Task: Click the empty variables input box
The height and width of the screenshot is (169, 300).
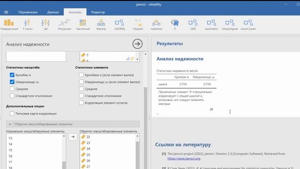Action: (x=36, y=56)
